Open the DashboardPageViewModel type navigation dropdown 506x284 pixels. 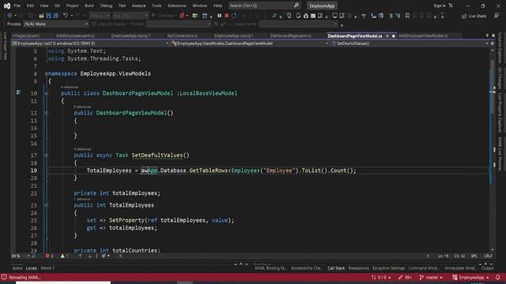(250, 43)
